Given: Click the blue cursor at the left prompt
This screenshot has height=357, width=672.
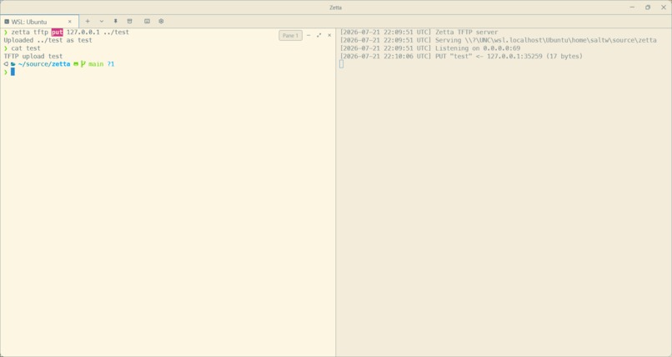Looking at the screenshot, I should click(13, 72).
